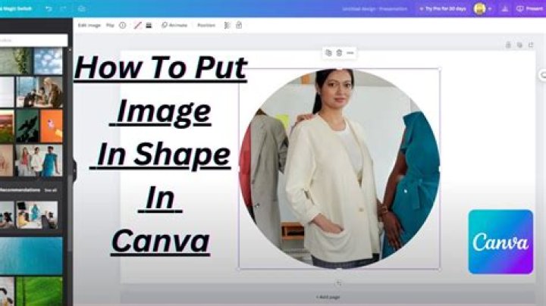Select the orange background photo thumbnail
The width and height of the screenshot is (546, 306).
click(x=52, y=126)
